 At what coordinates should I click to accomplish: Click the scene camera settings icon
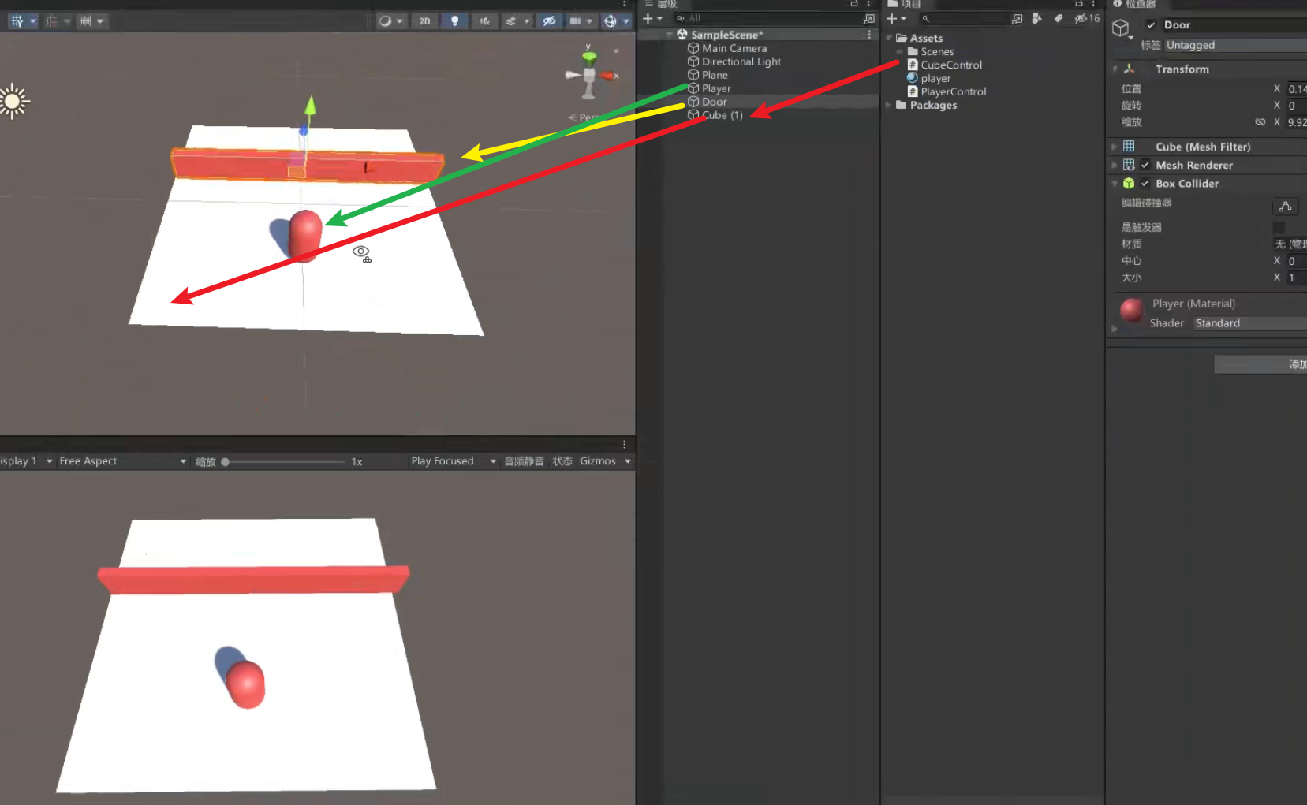point(576,21)
